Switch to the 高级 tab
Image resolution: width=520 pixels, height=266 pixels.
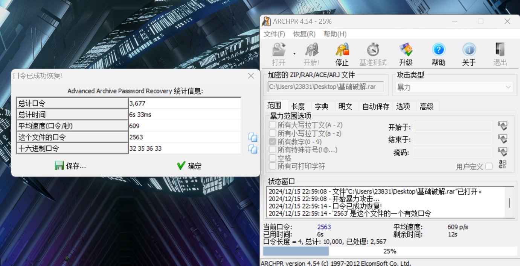click(x=427, y=106)
